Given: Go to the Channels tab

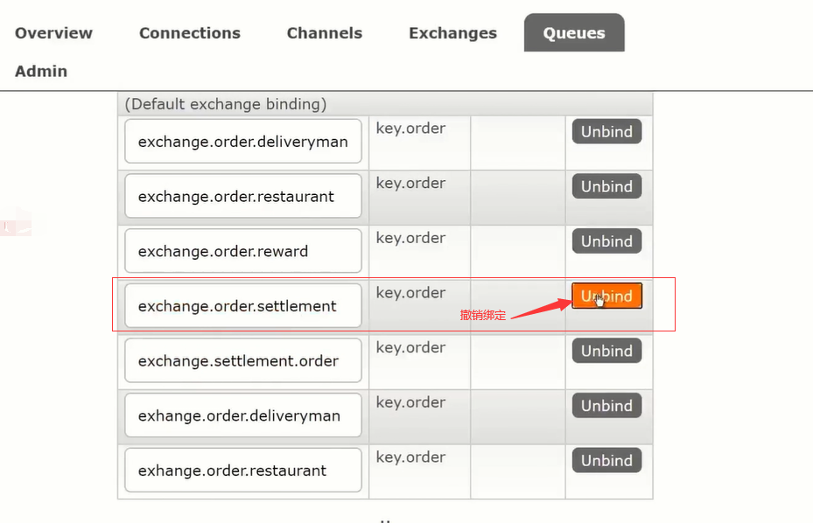Looking at the screenshot, I should pos(325,33).
